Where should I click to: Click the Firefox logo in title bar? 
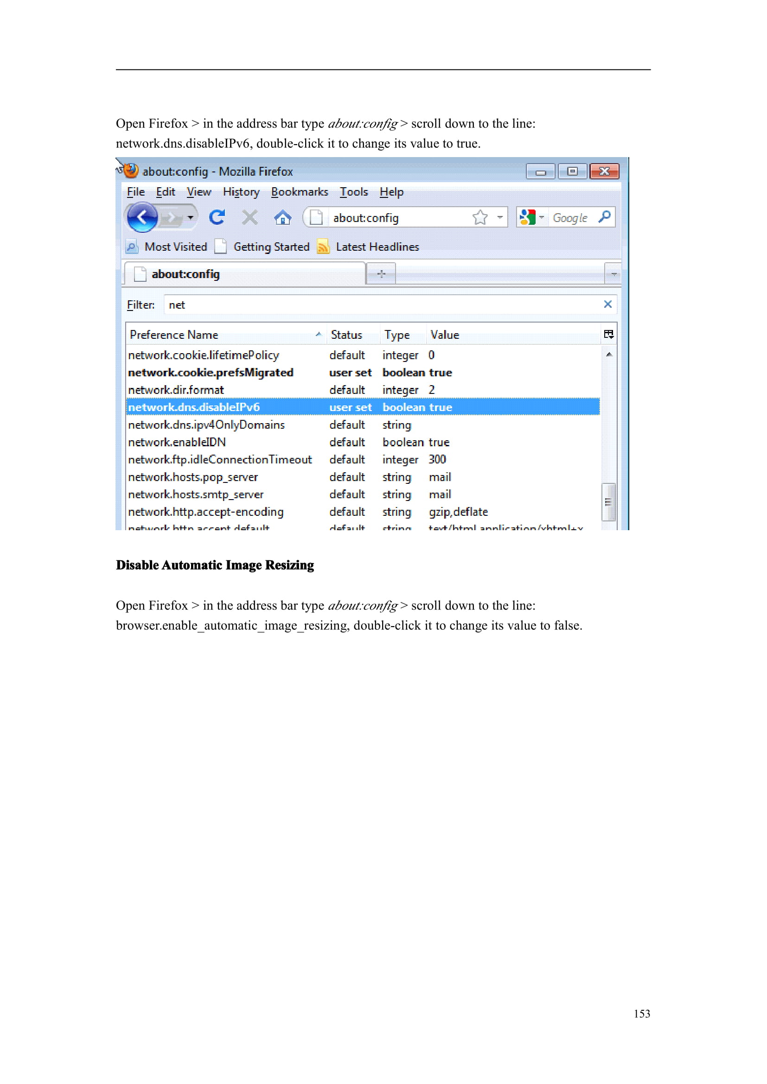(x=130, y=170)
